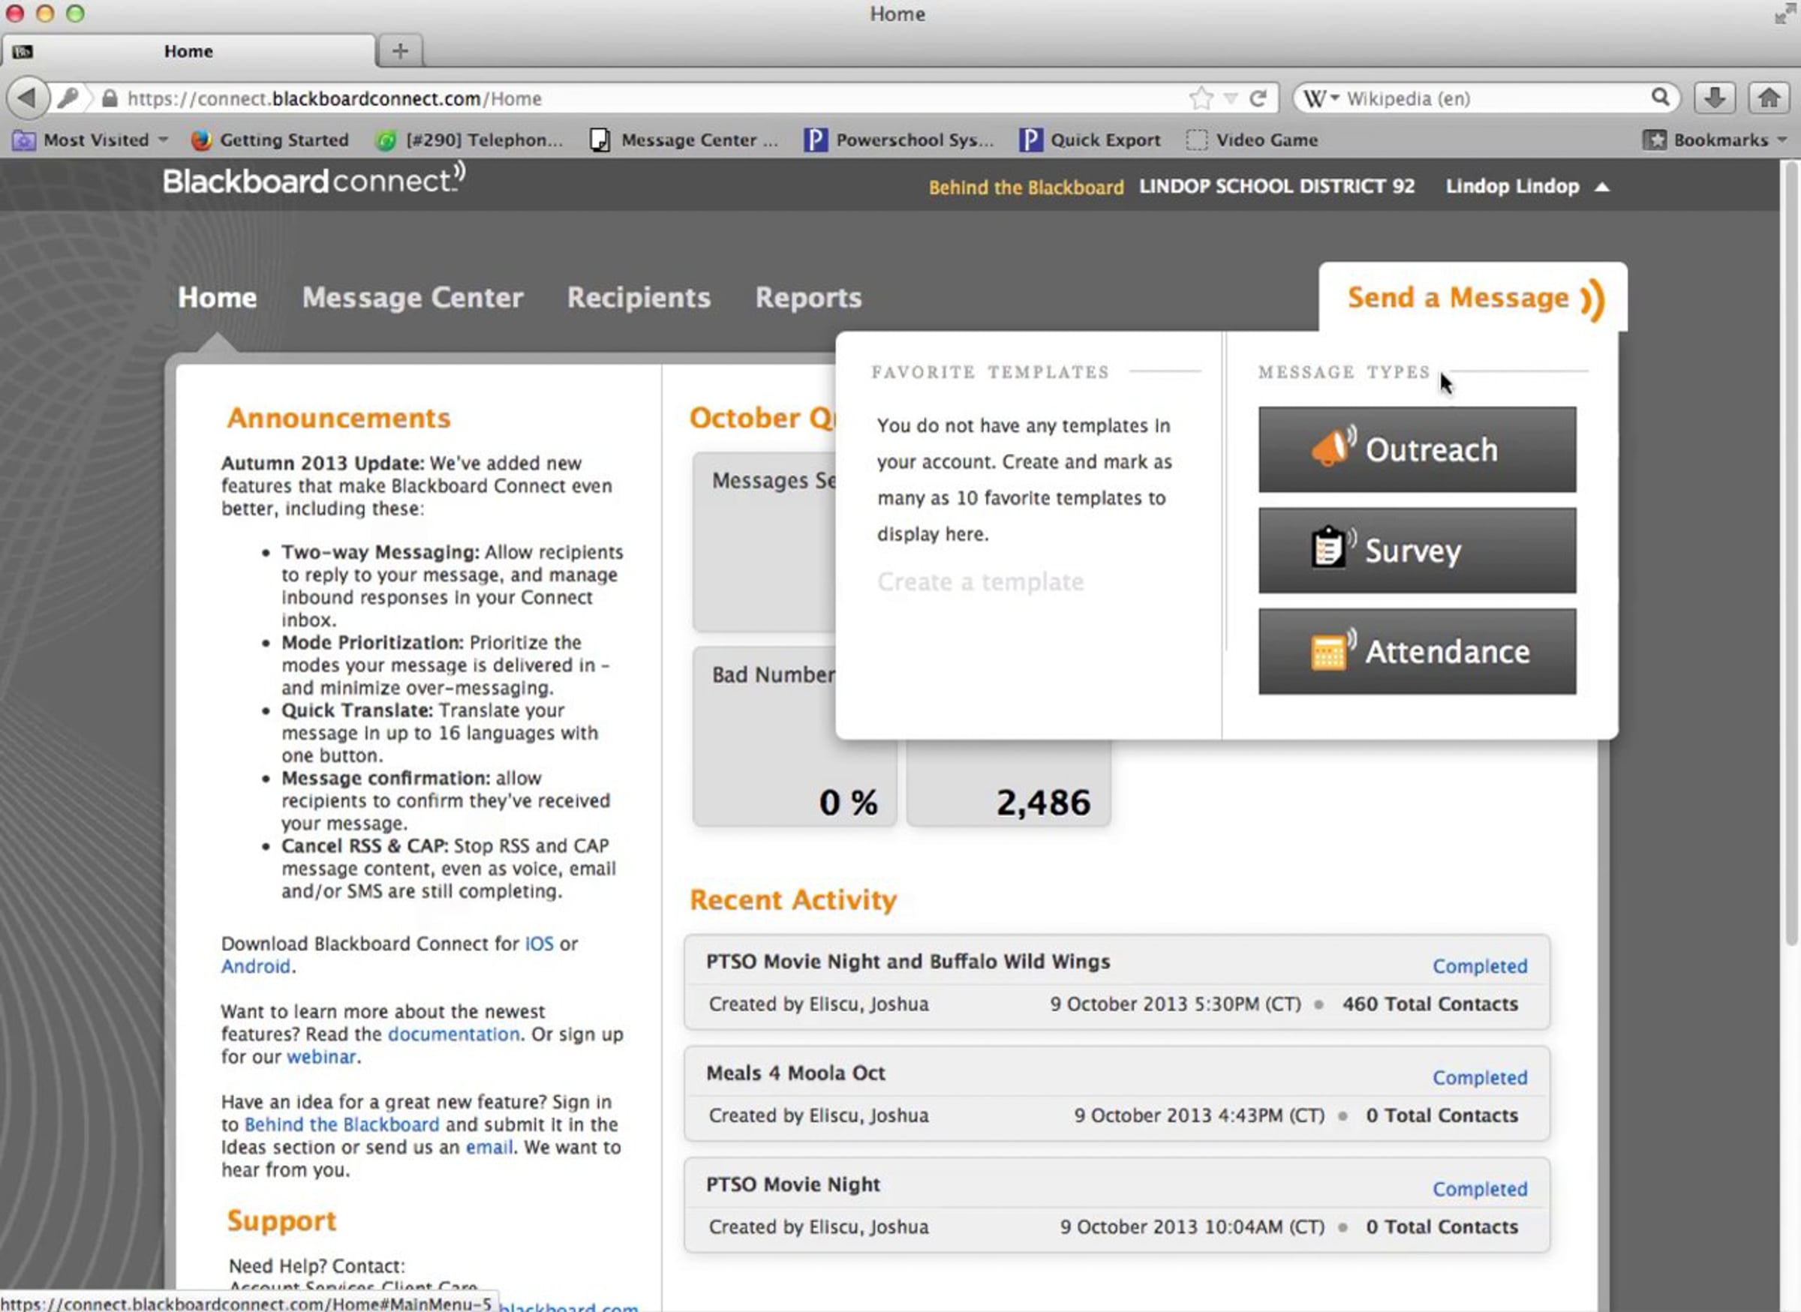
Task: Open the webinar sign-up link
Action: tap(321, 1057)
